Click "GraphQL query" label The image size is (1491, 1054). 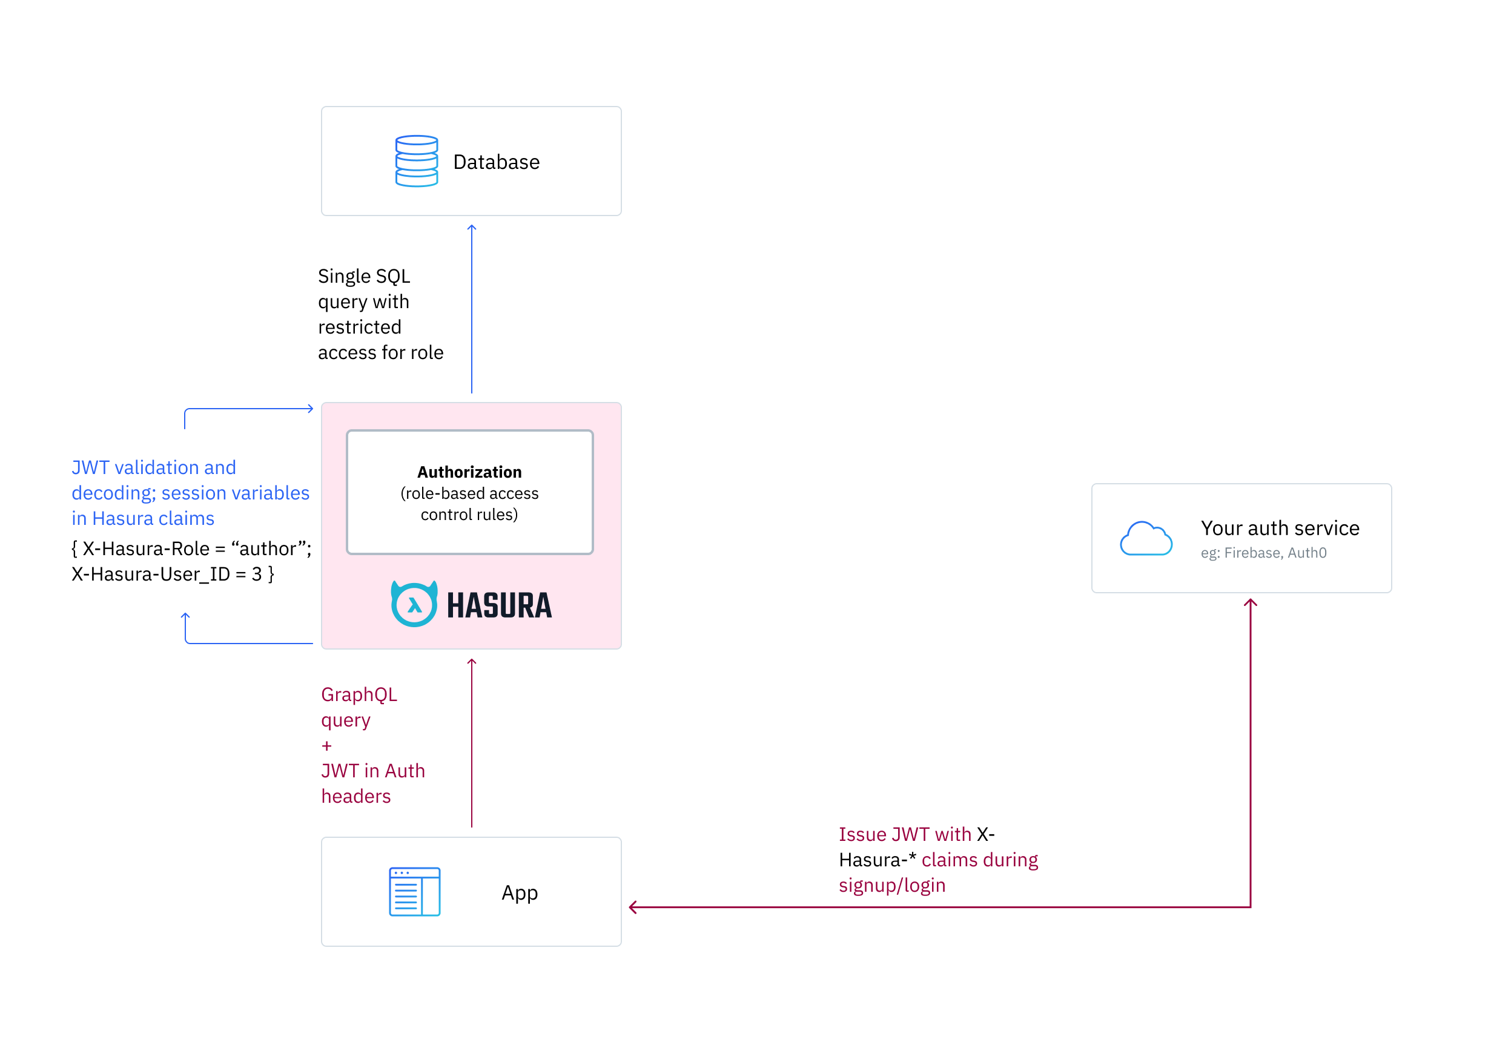[359, 707]
